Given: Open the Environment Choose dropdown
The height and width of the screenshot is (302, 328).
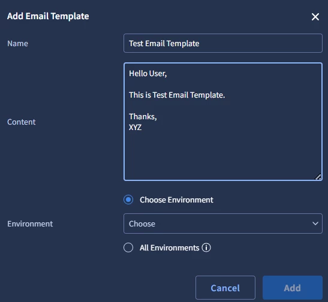Looking at the screenshot, I should point(223,224).
